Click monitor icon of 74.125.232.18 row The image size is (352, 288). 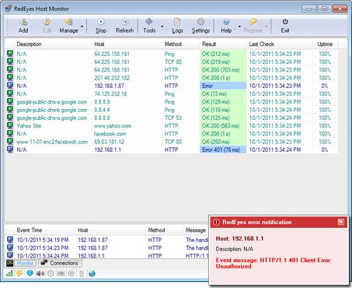pyautogui.click(x=10, y=94)
